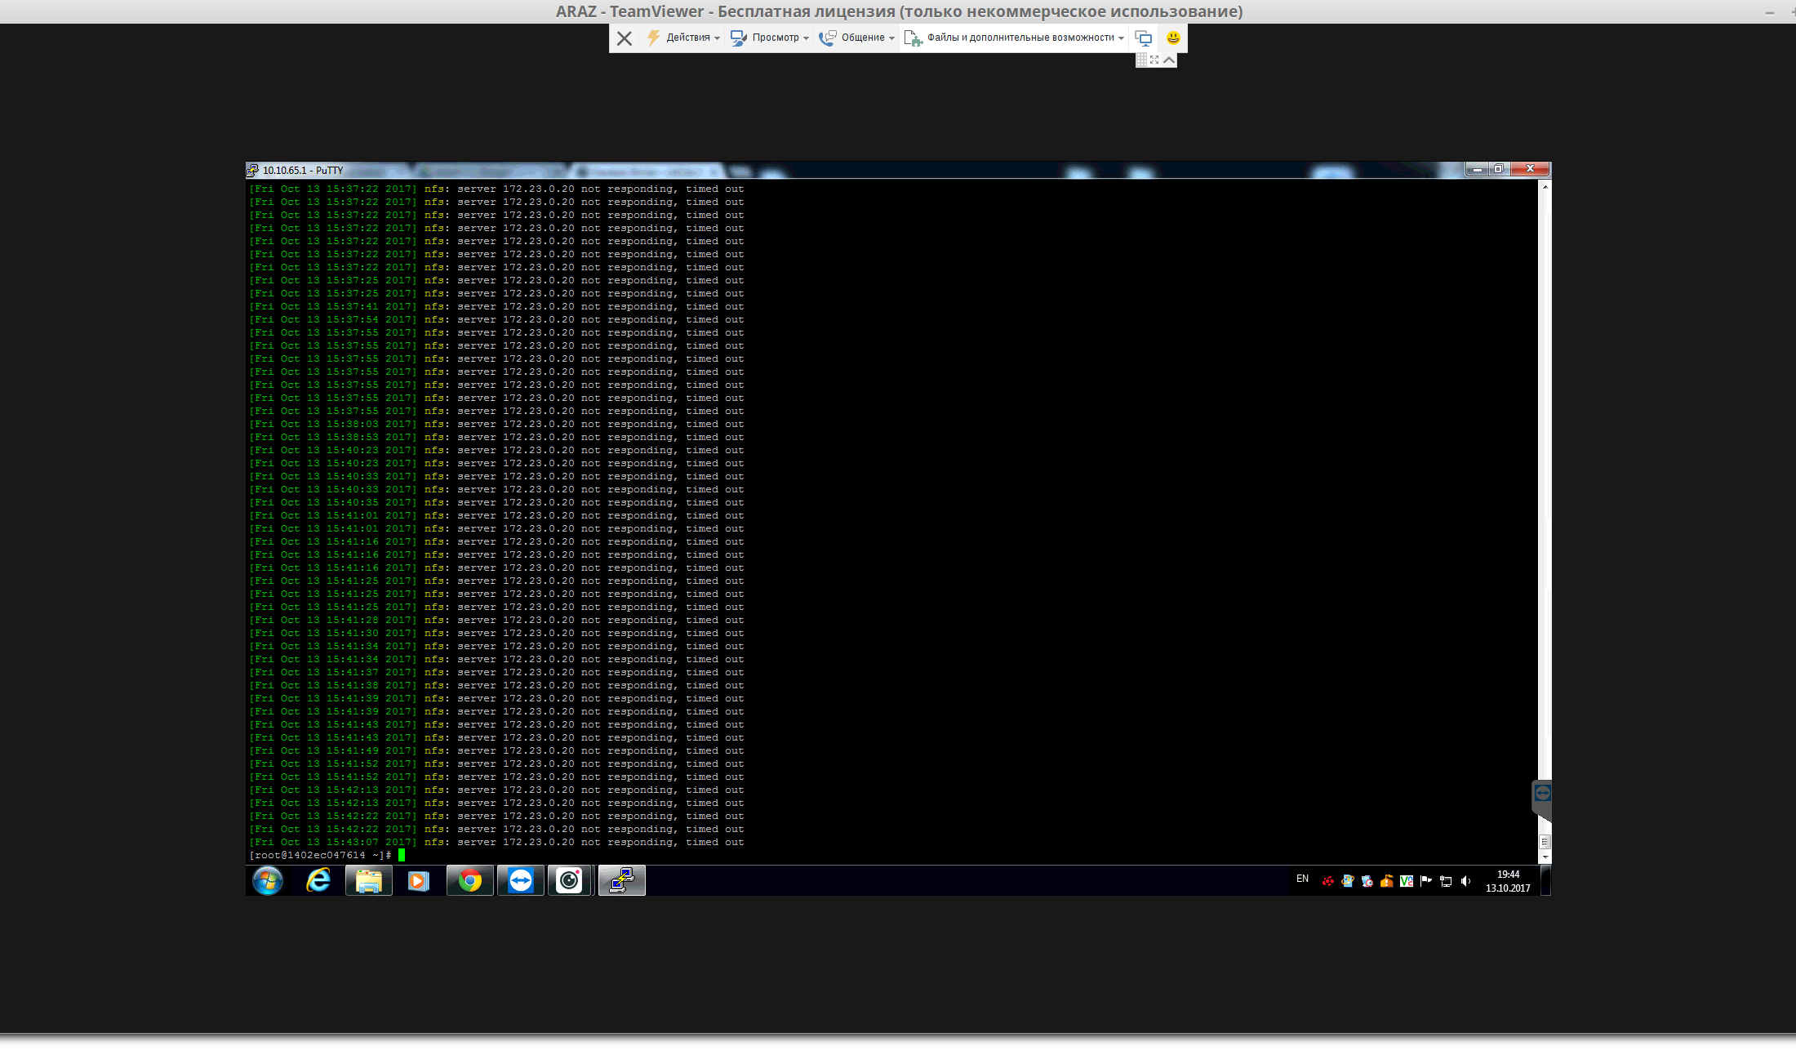Click the red cluster tray icon
1796x1055 pixels.
coord(1328,881)
